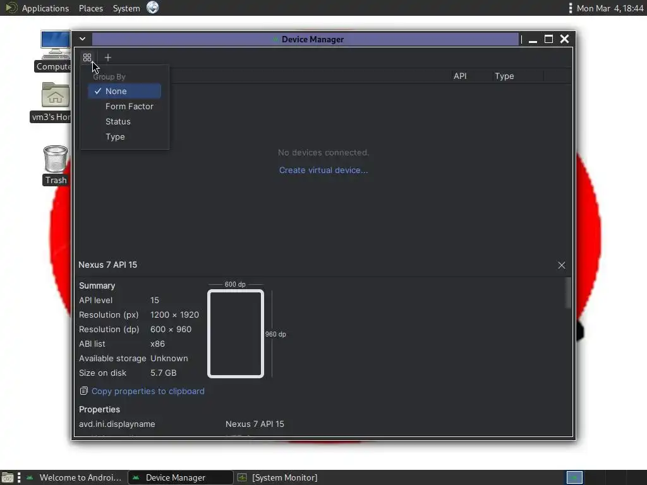647x485 pixels.
Task: Launch the web browser globe icon
Action: pyautogui.click(x=153, y=8)
